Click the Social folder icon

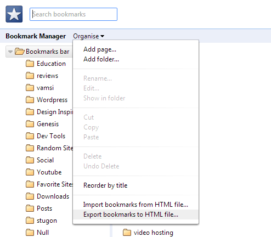click(x=30, y=160)
